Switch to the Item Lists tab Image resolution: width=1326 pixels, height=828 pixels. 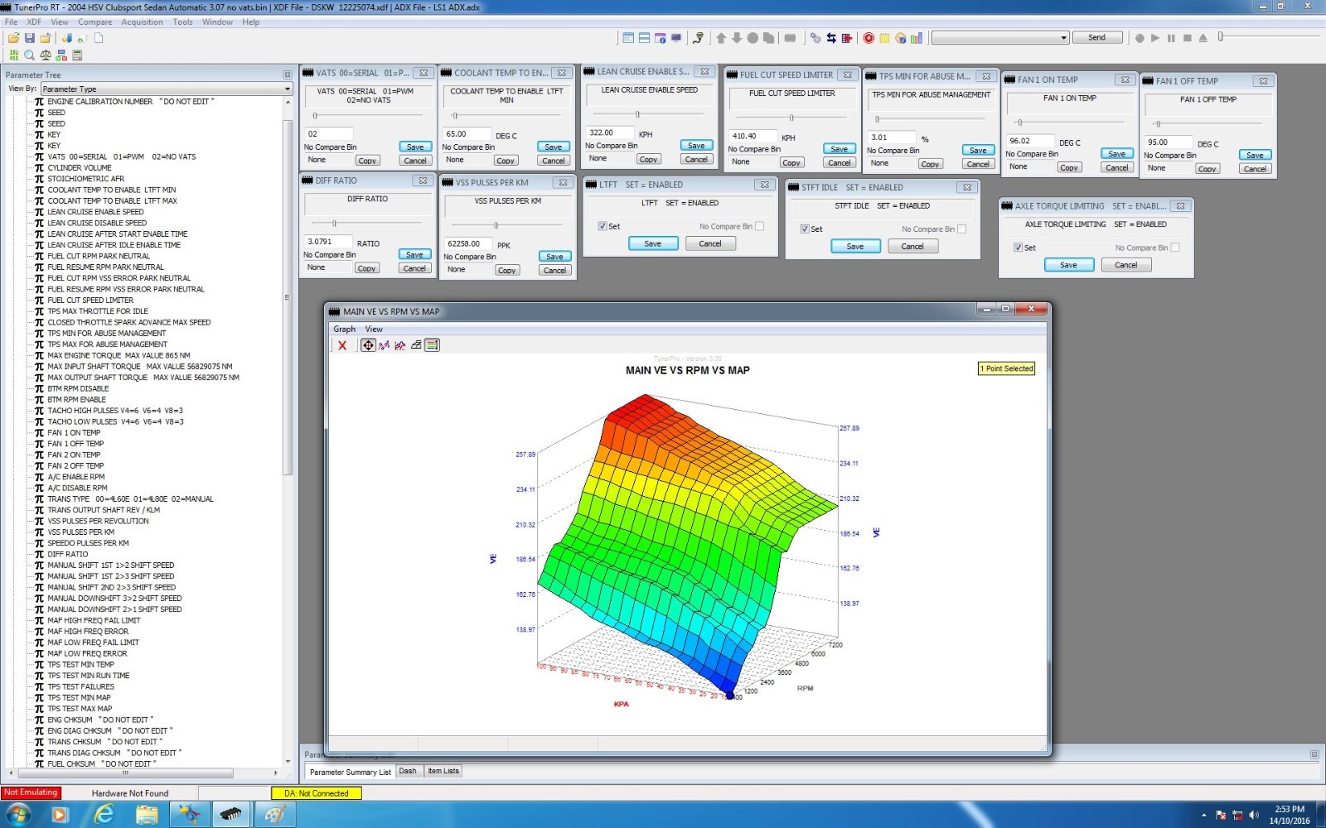click(x=443, y=771)
